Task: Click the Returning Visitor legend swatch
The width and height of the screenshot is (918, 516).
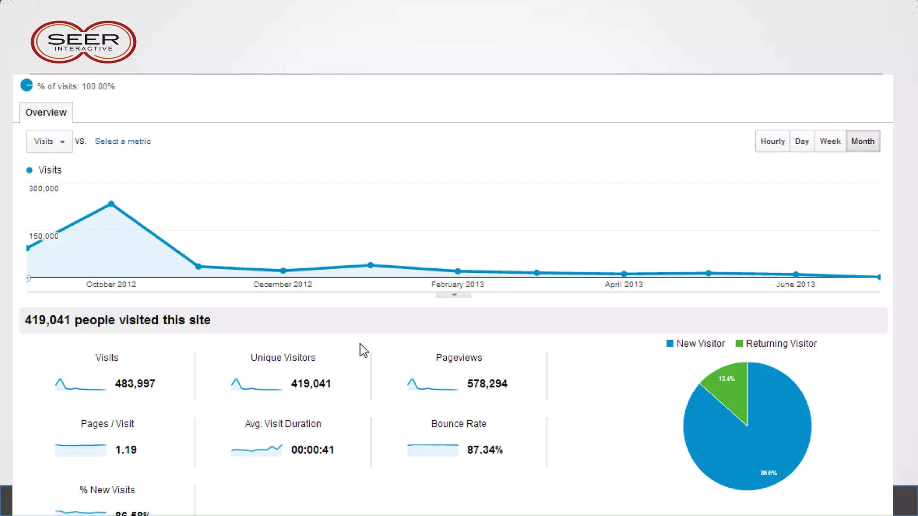Action: pos(739,344)
